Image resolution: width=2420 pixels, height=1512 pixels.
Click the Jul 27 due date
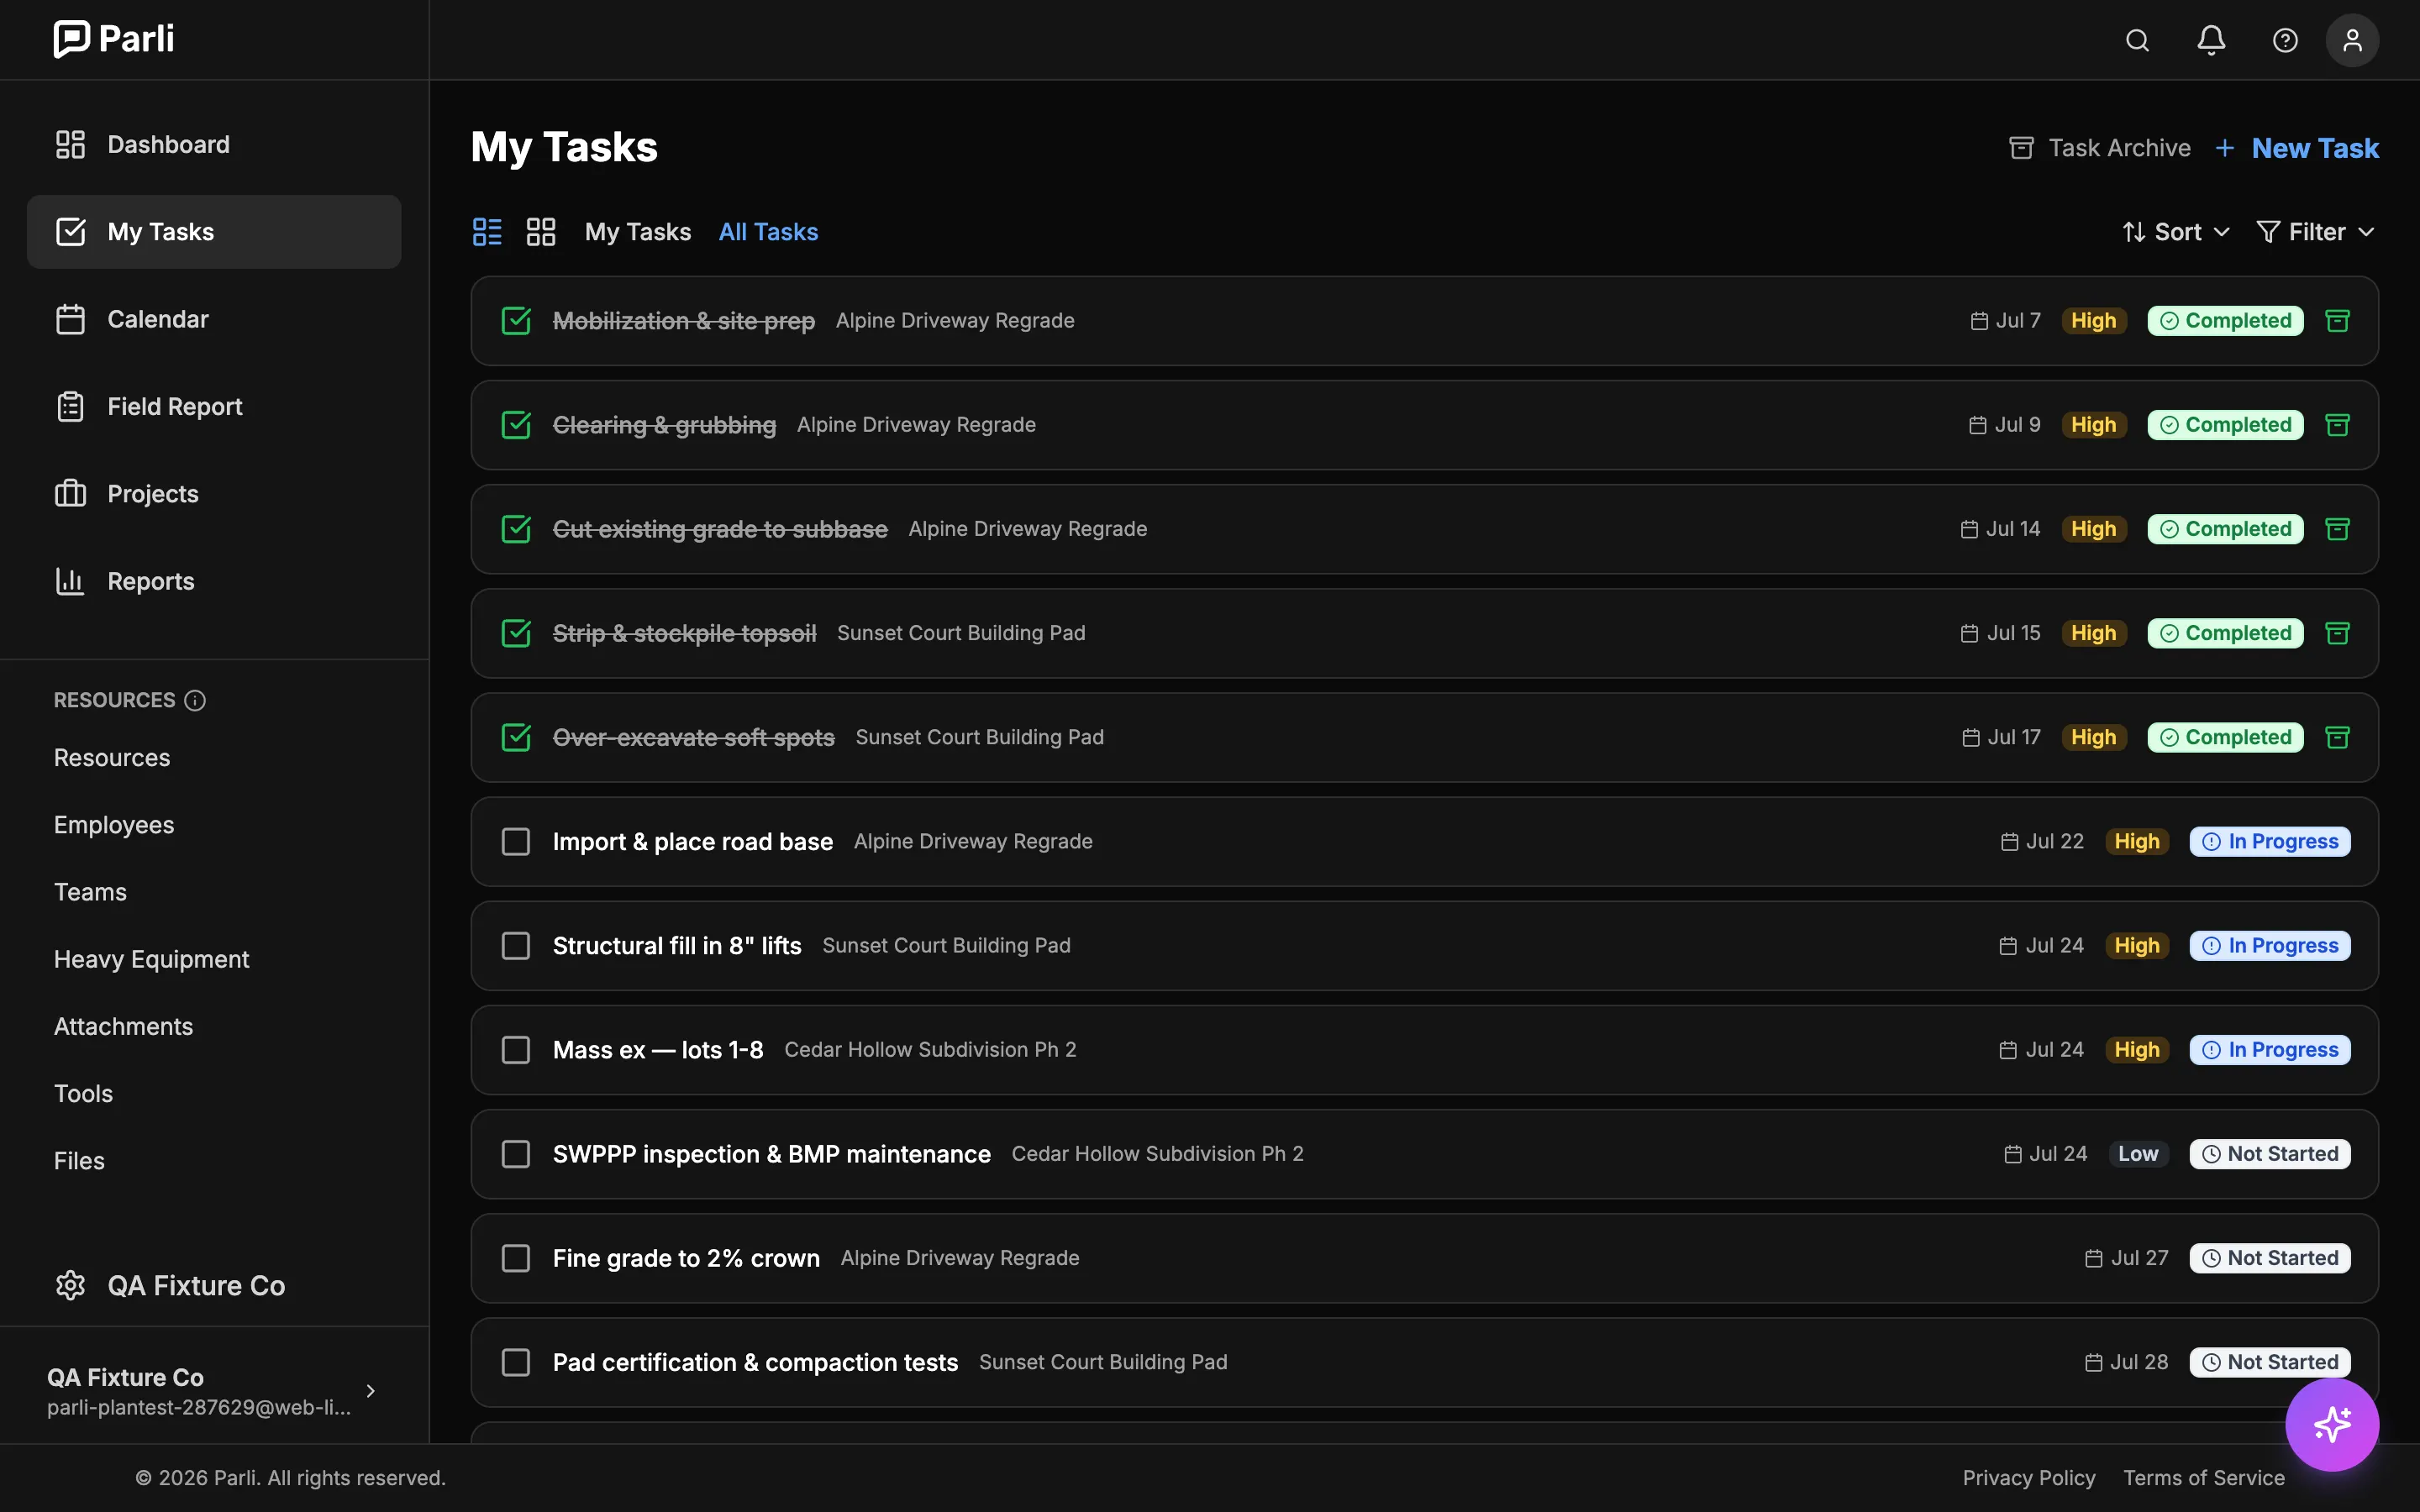coord(2126,1258)
